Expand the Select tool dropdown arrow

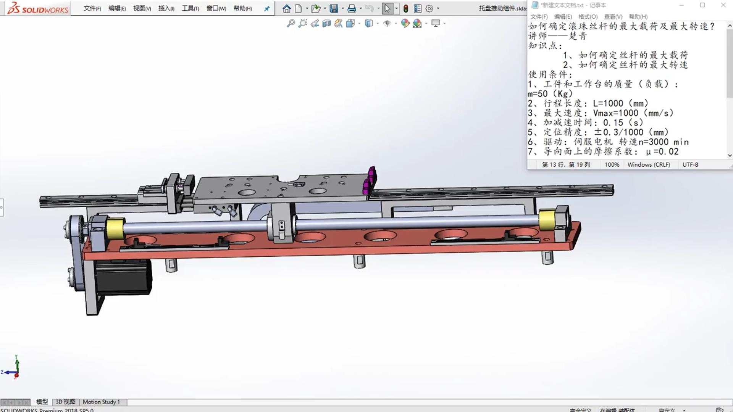pyautogui.click(x=396, y=8)
